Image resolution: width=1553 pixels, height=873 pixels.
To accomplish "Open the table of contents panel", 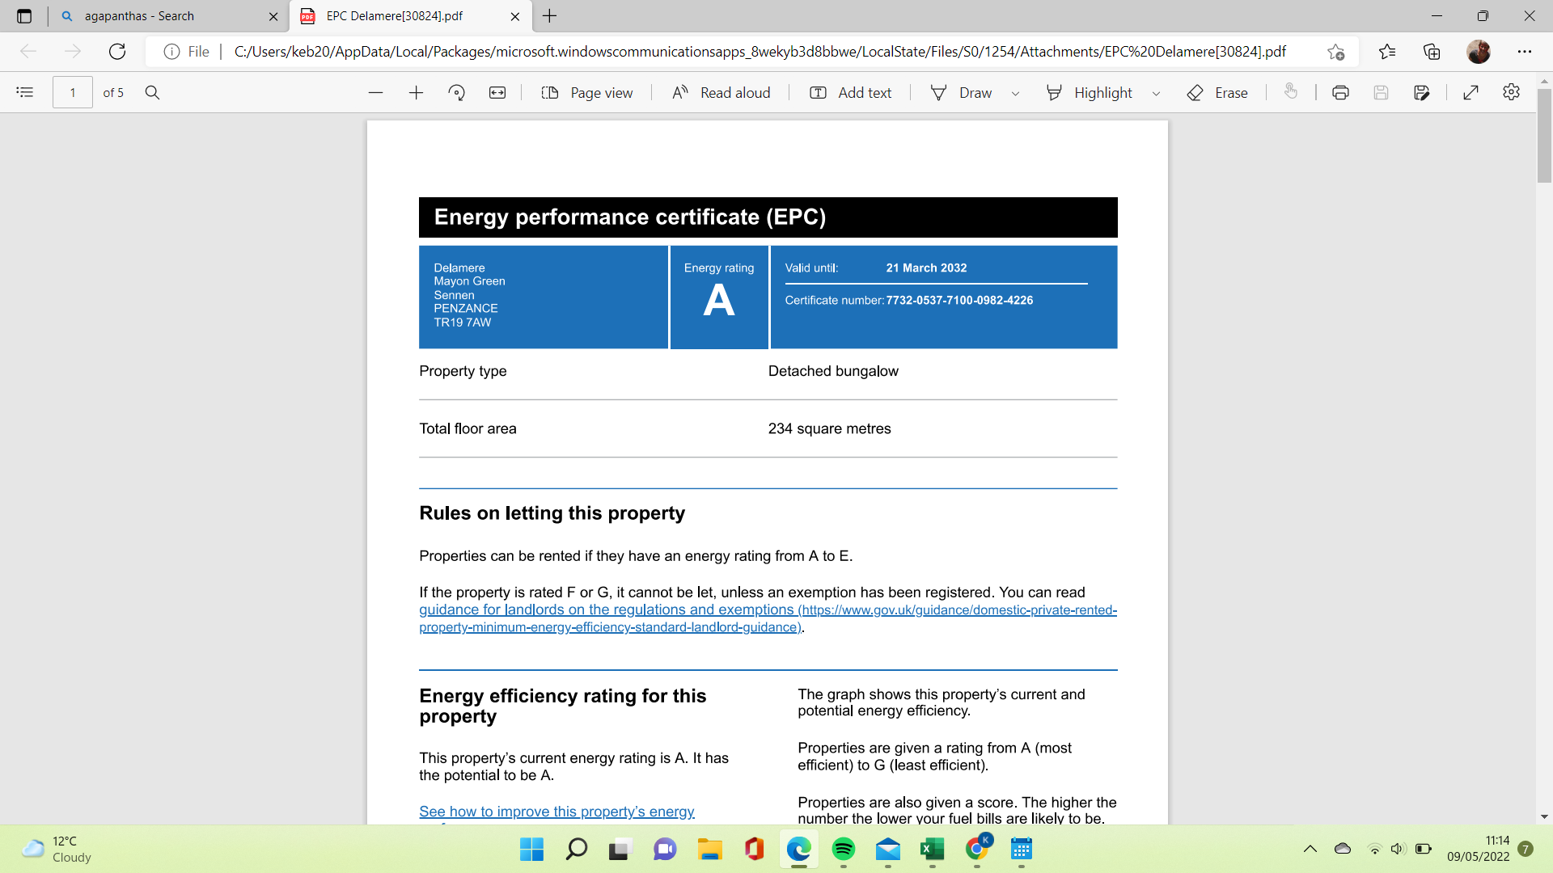I will click(x=25, y=92).
